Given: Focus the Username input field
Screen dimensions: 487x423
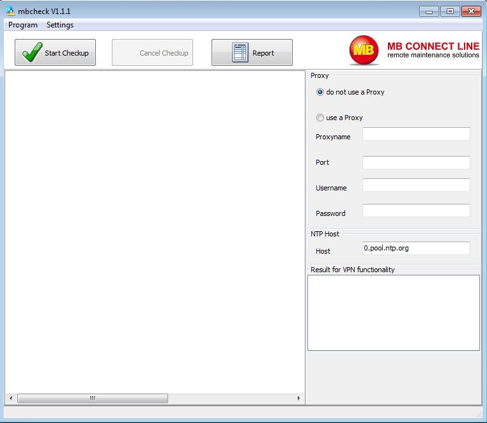Looking at the screenshot, I should pos(416,185).
